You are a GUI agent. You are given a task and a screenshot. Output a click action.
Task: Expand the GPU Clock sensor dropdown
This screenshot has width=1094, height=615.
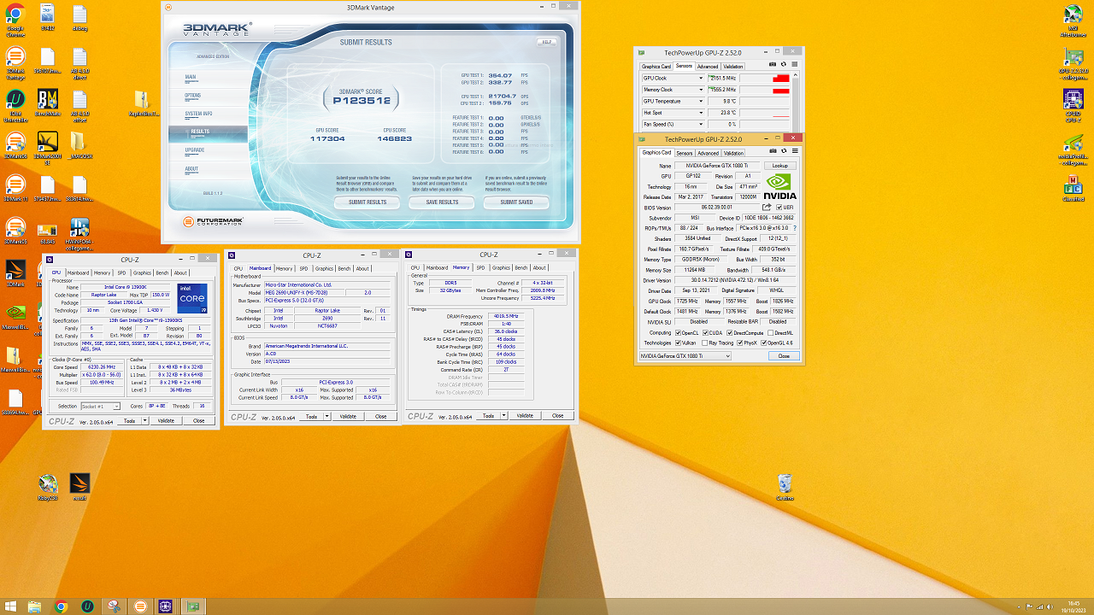[701, 78]
